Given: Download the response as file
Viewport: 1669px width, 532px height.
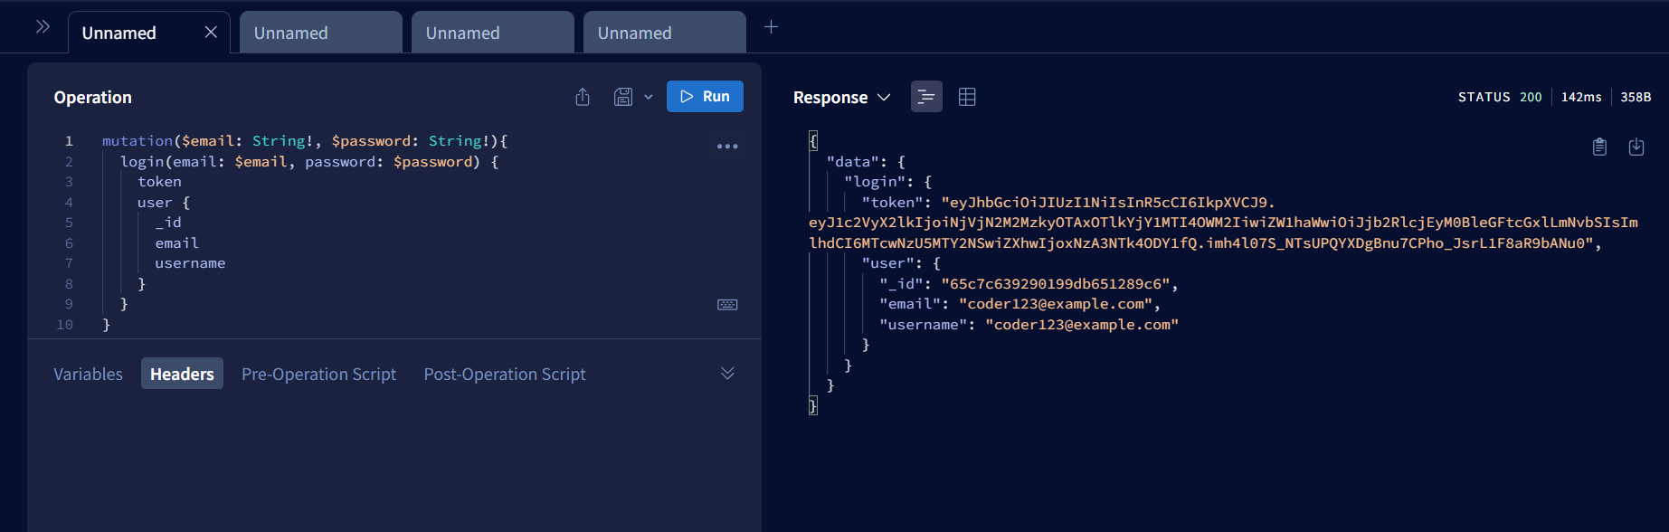Looking at the screenshot, I should coord(1636,147).
